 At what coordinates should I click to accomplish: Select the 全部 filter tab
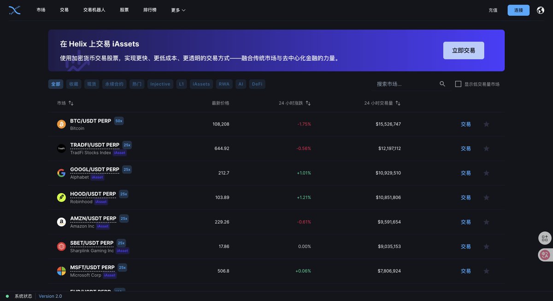click(x=56, y=84)
